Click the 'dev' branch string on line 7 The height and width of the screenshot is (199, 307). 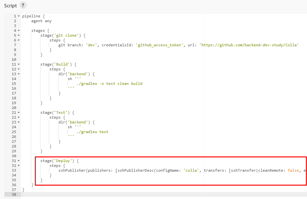(92, 45)
